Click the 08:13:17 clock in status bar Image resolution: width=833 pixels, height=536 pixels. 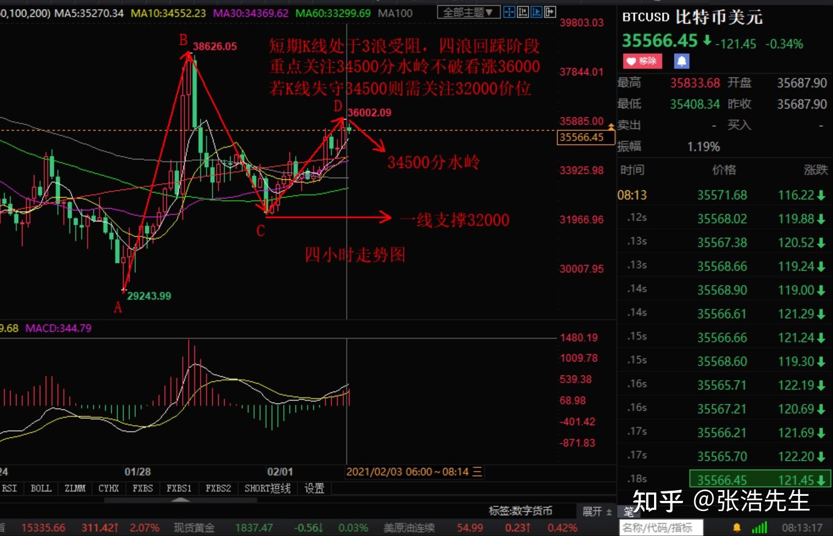tap(802, 528)
